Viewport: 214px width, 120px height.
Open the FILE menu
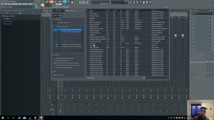2,4
